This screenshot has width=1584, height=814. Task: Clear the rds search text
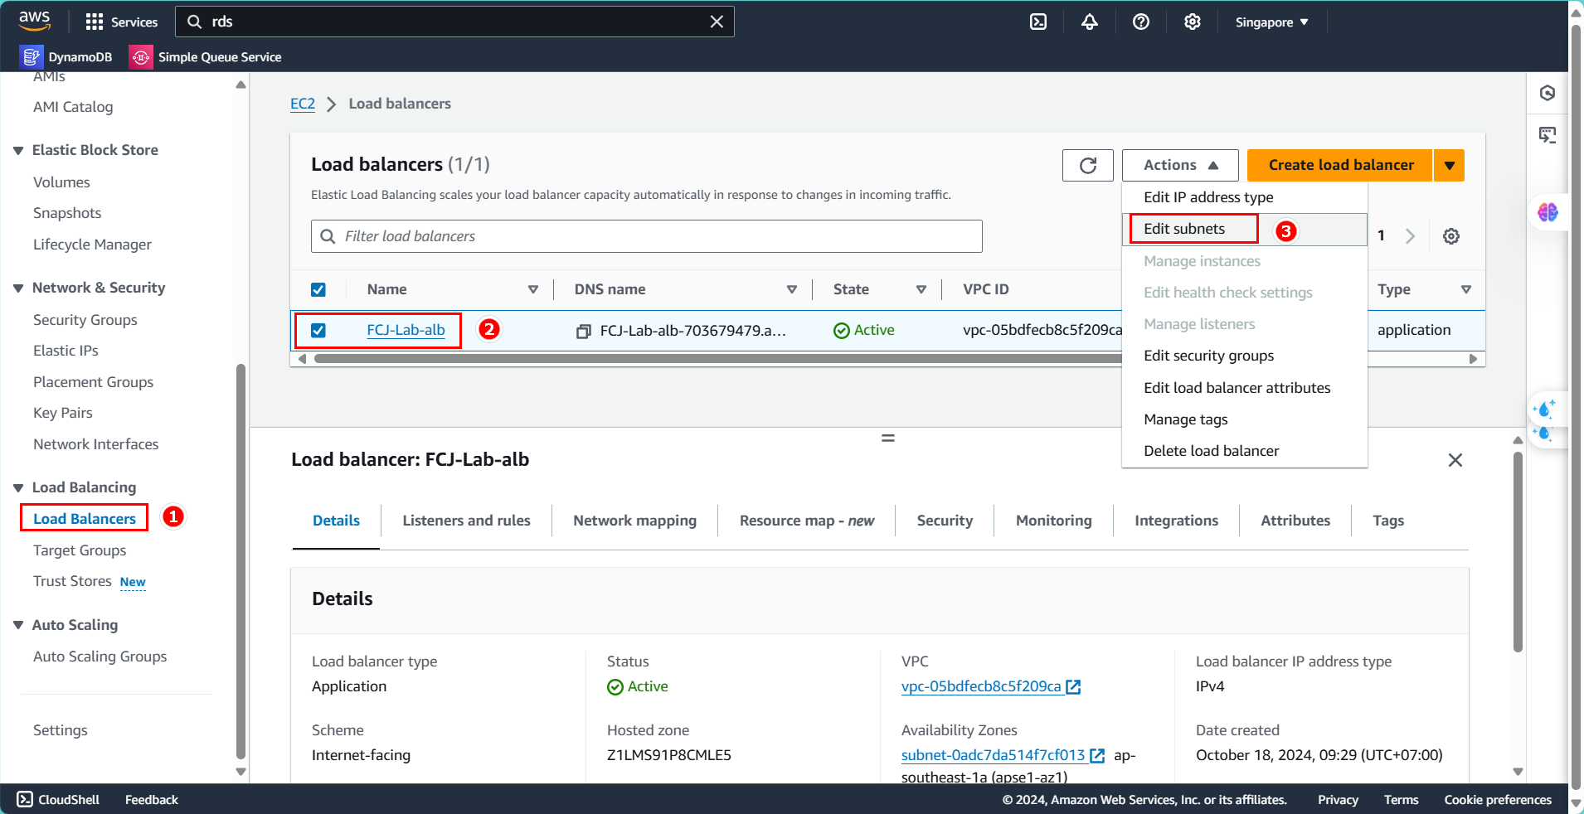717,22
